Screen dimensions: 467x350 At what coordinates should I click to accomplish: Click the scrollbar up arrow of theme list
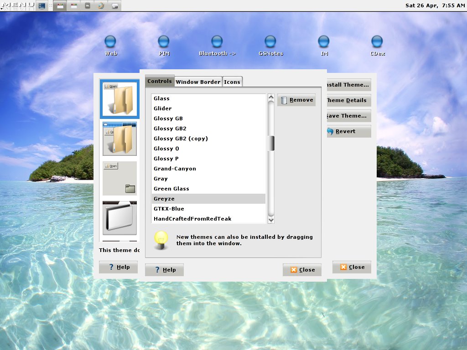pos(271,98)
